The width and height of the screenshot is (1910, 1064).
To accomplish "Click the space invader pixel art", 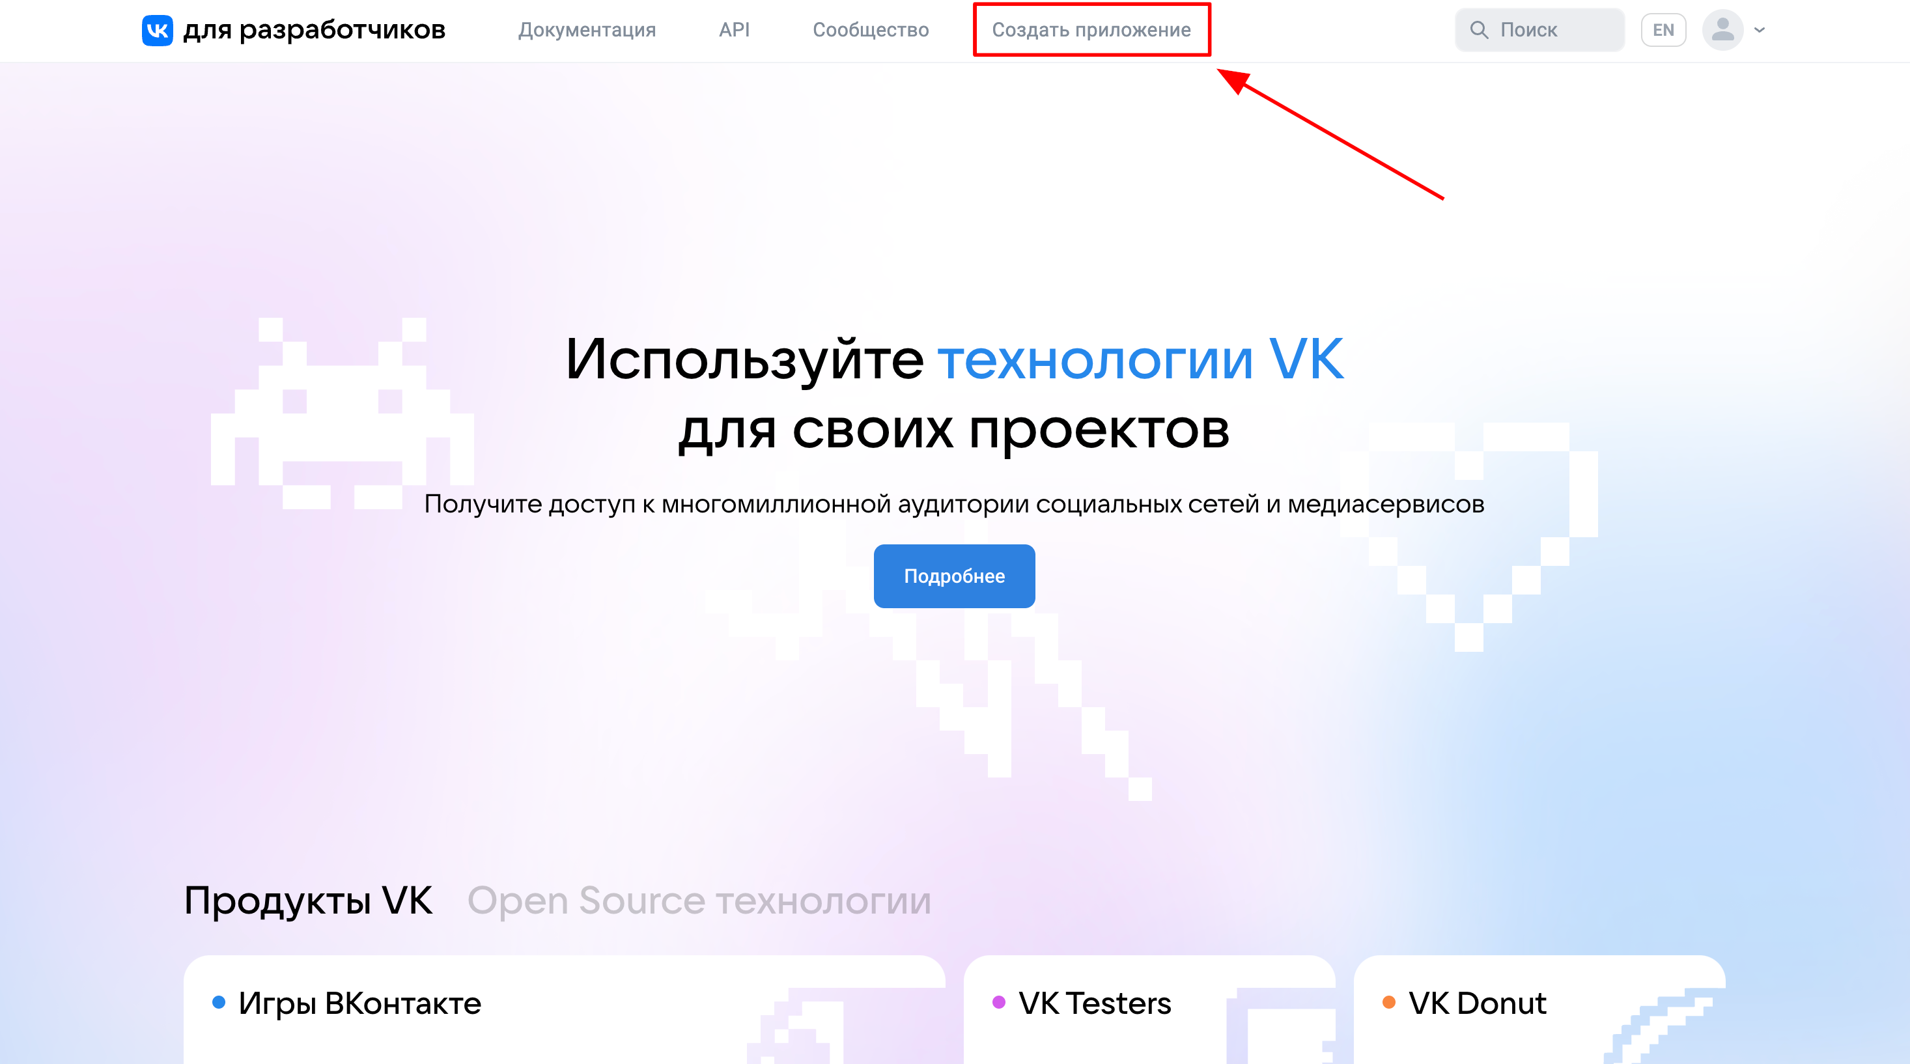I will (x=343, y=413).
